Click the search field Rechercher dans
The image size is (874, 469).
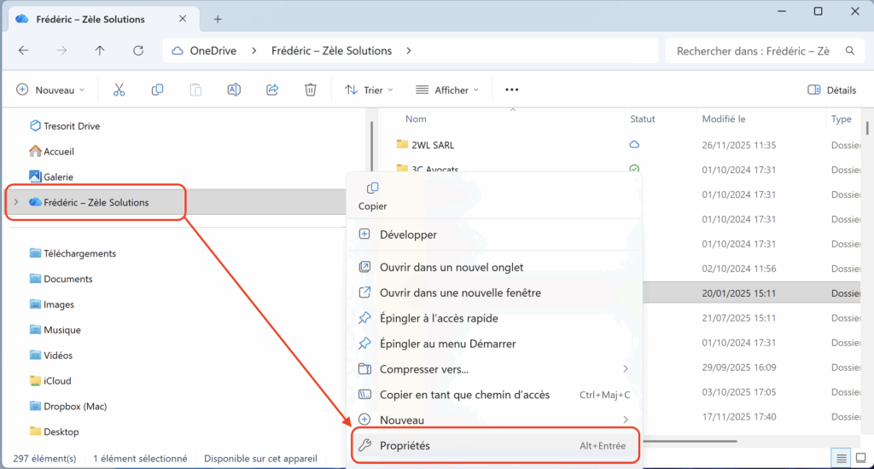753,51
